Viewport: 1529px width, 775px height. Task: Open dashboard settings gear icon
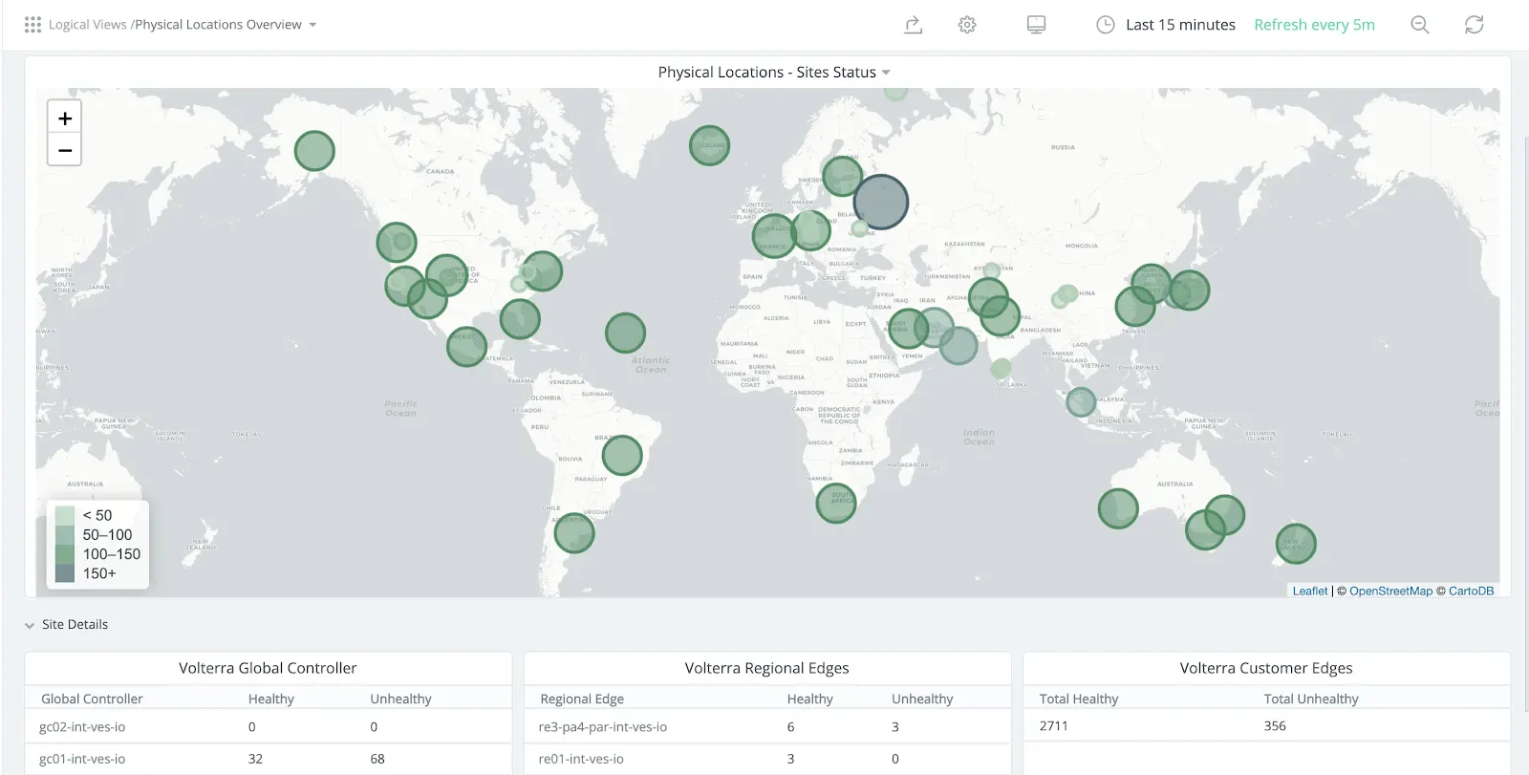(967, 25)
